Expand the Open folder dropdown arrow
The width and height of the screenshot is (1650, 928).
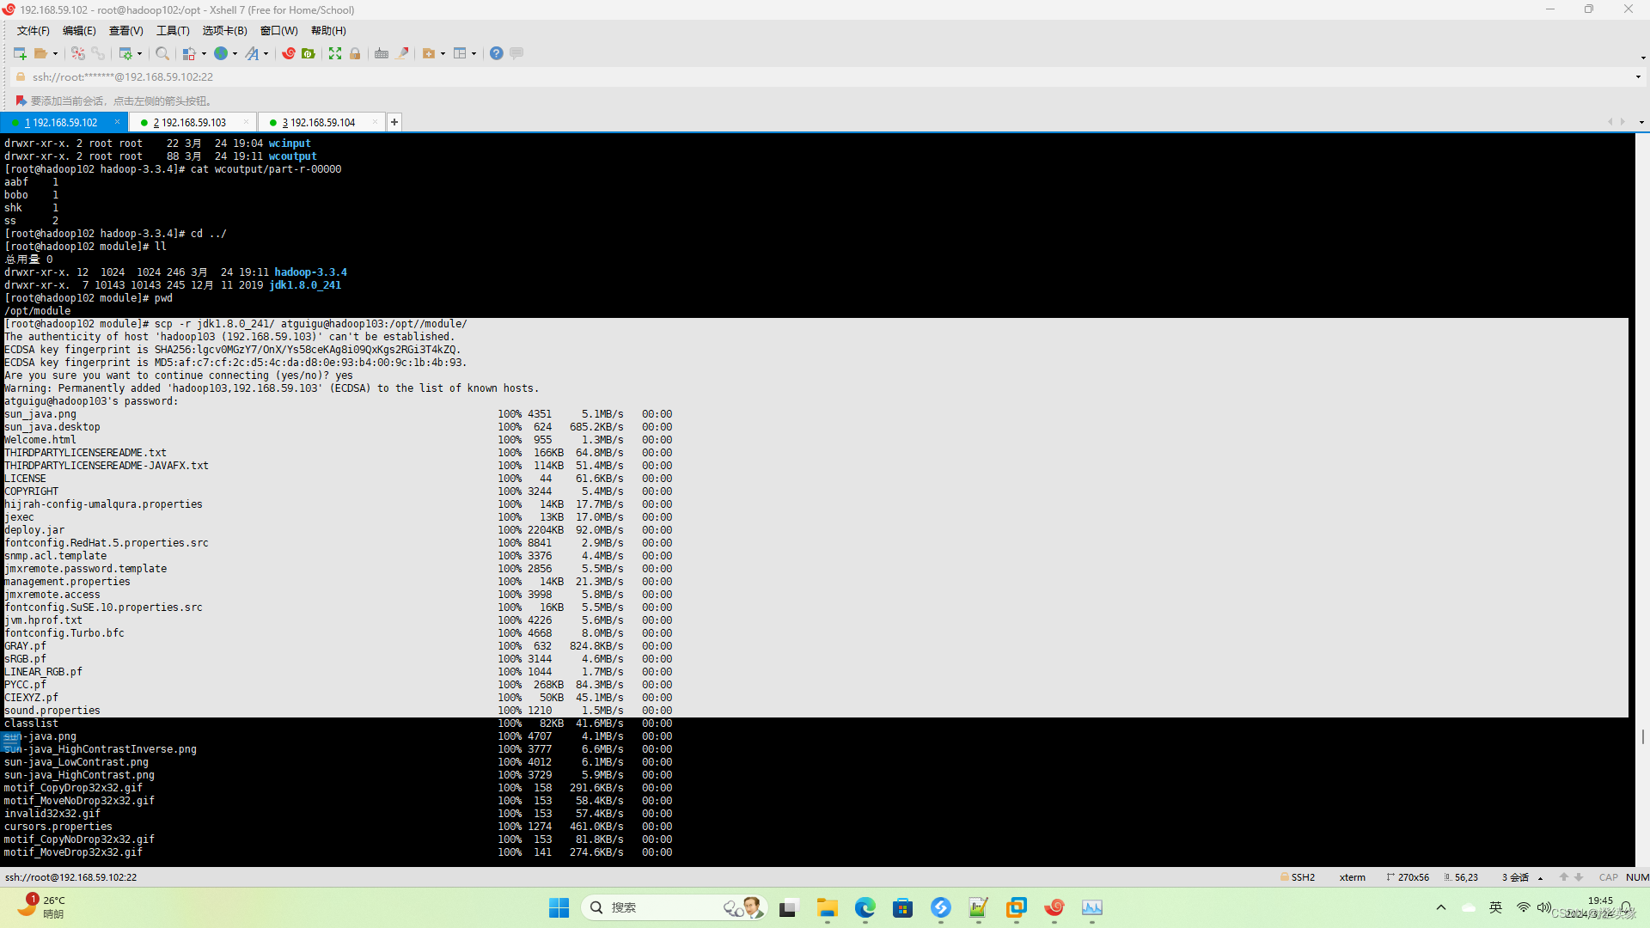pos(55,54)
